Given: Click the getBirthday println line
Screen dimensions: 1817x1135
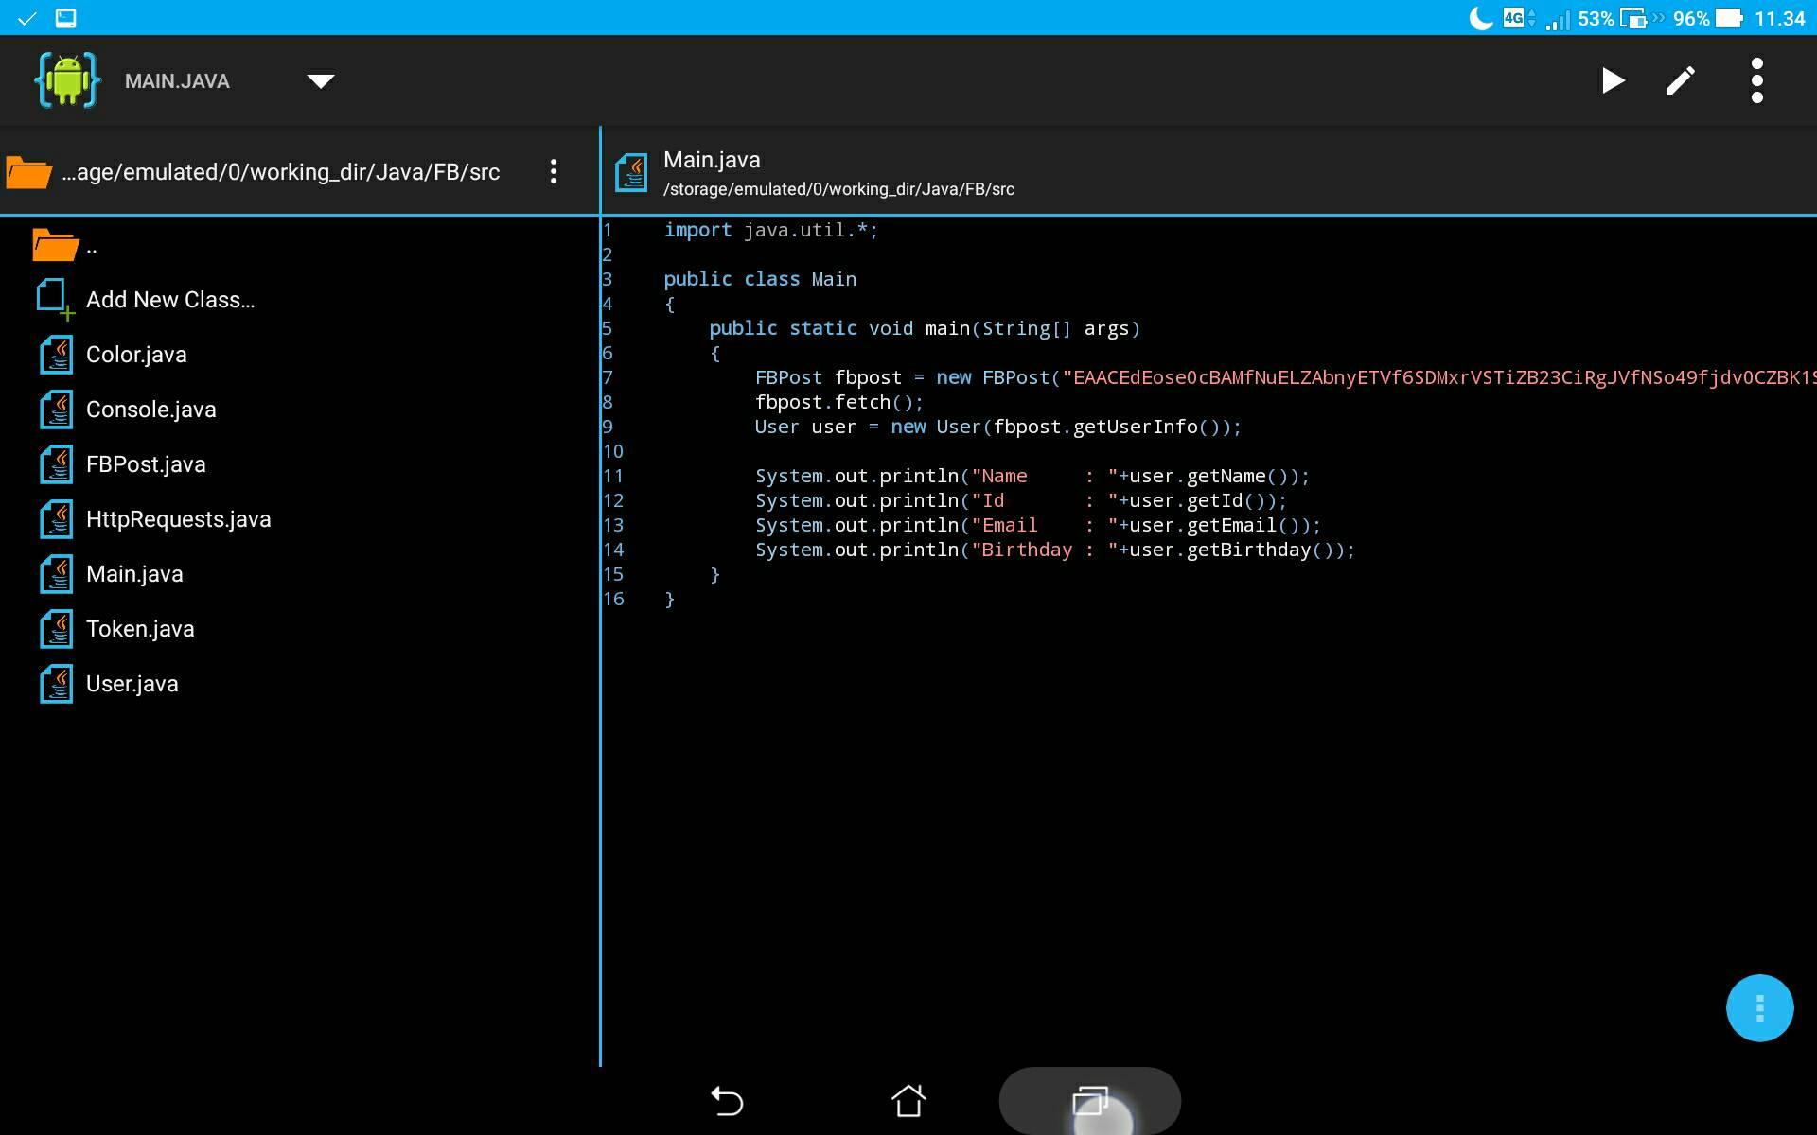Looking at the screenshot, I should coord(1055,550).
